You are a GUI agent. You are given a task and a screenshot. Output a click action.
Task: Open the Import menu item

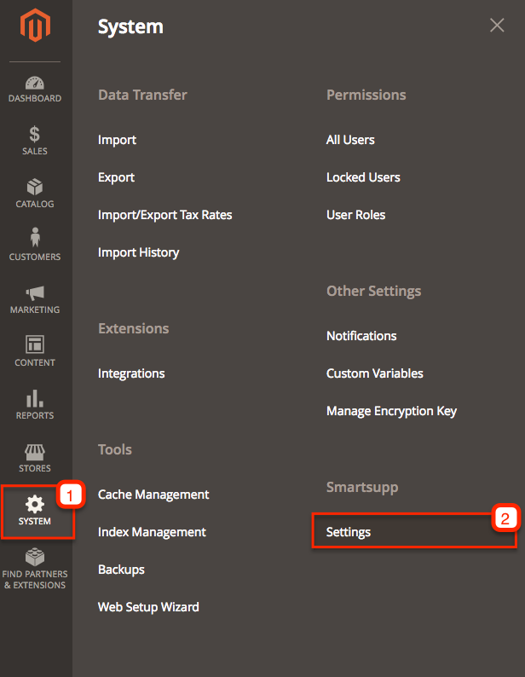[117, 140]
